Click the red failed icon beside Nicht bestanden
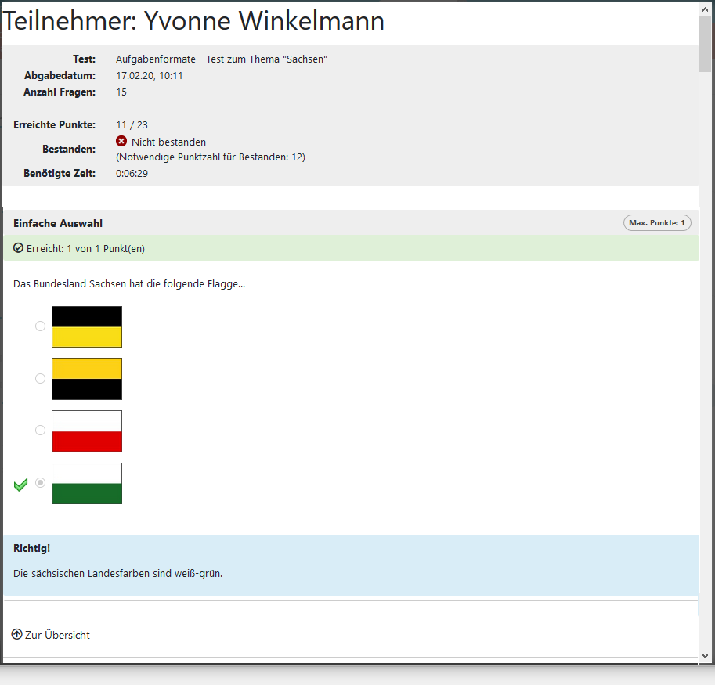Screen dimensions: 715x685 tap(121, 142)
